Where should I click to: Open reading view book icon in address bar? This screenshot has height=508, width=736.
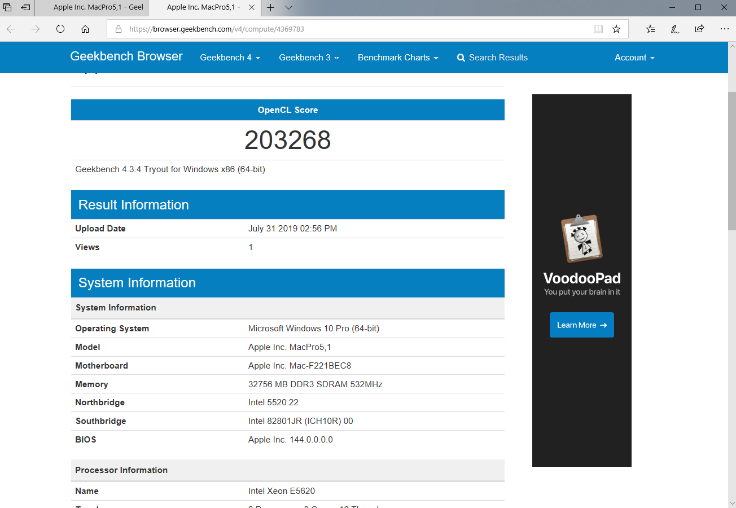click(598, 29)
